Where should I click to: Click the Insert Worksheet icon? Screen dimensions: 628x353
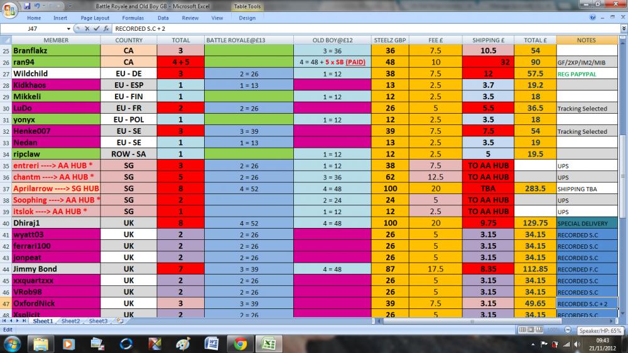tap(120, 321)
